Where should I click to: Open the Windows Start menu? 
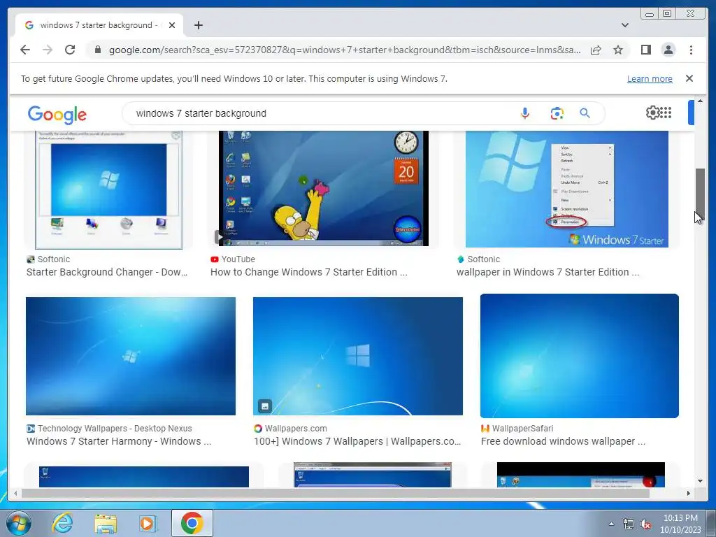pos(19,523)
